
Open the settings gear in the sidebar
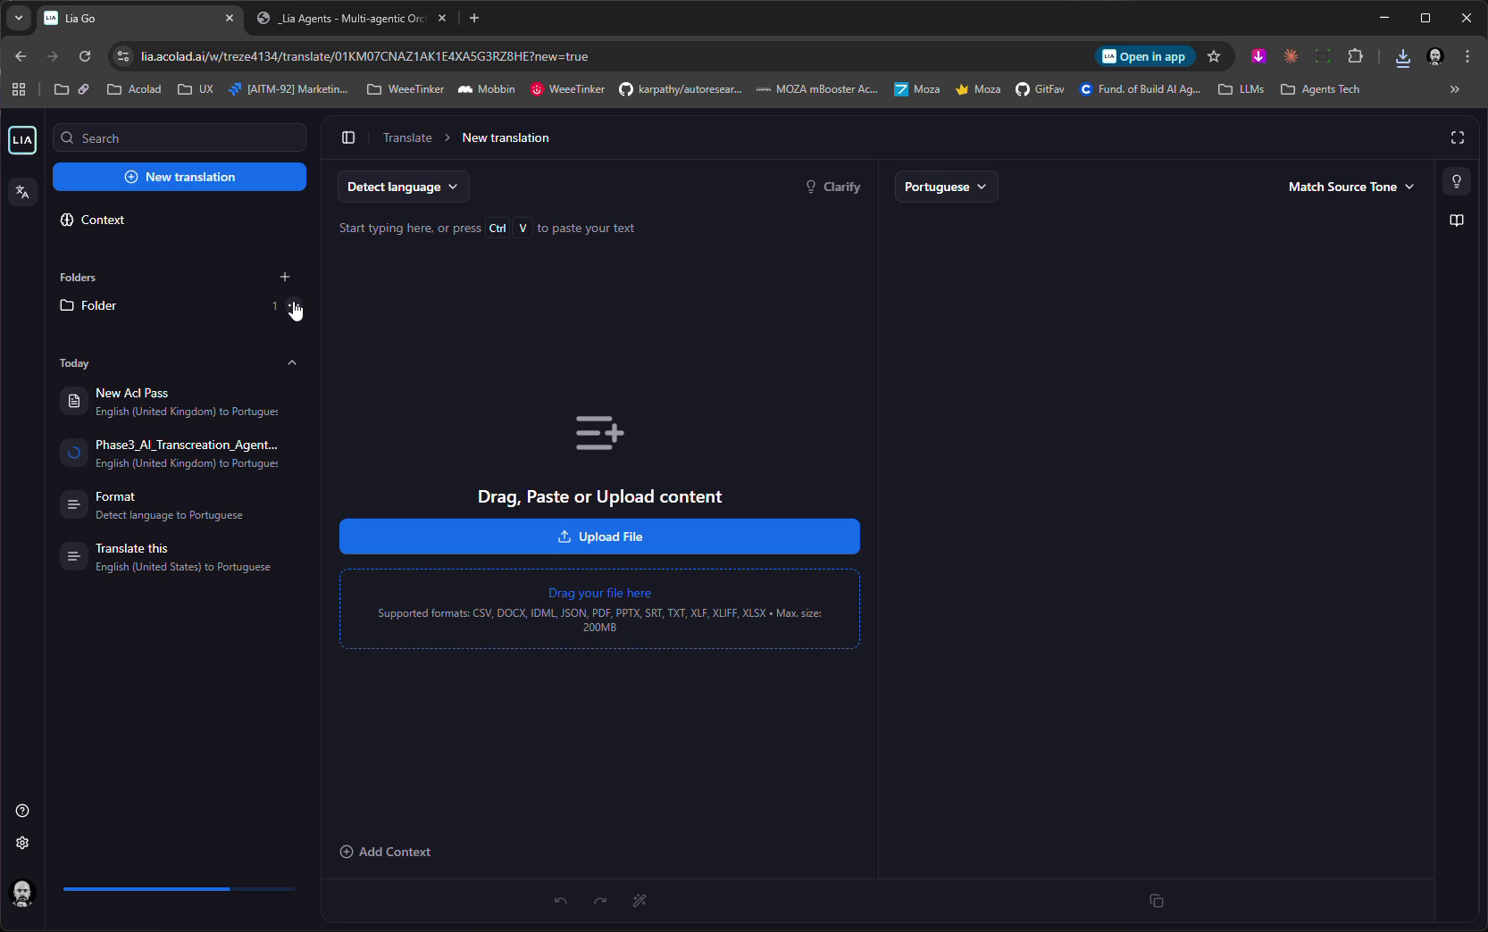(21, 843)
